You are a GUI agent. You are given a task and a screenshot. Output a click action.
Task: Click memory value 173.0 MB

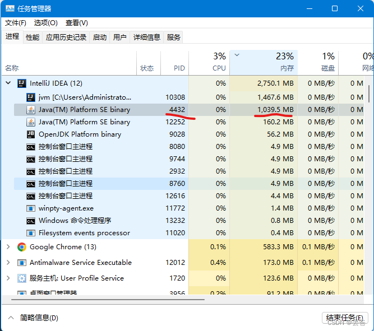pyautogui.click(x=278, y=263)
